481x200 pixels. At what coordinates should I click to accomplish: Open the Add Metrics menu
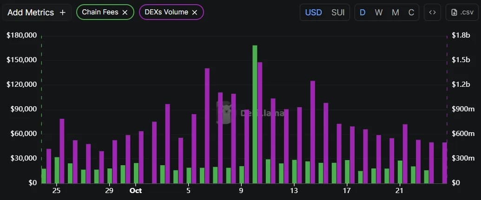(x=37, y=13)
